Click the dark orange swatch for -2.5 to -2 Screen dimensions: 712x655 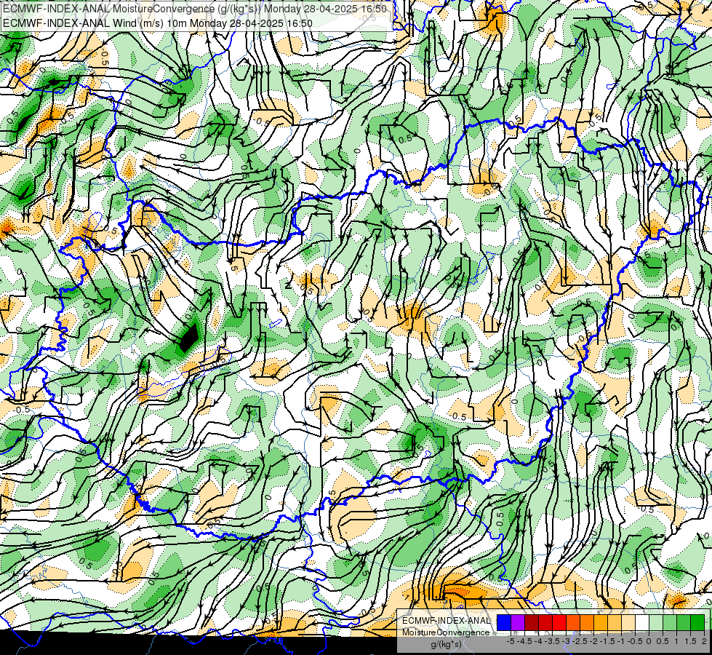[587, 623]
